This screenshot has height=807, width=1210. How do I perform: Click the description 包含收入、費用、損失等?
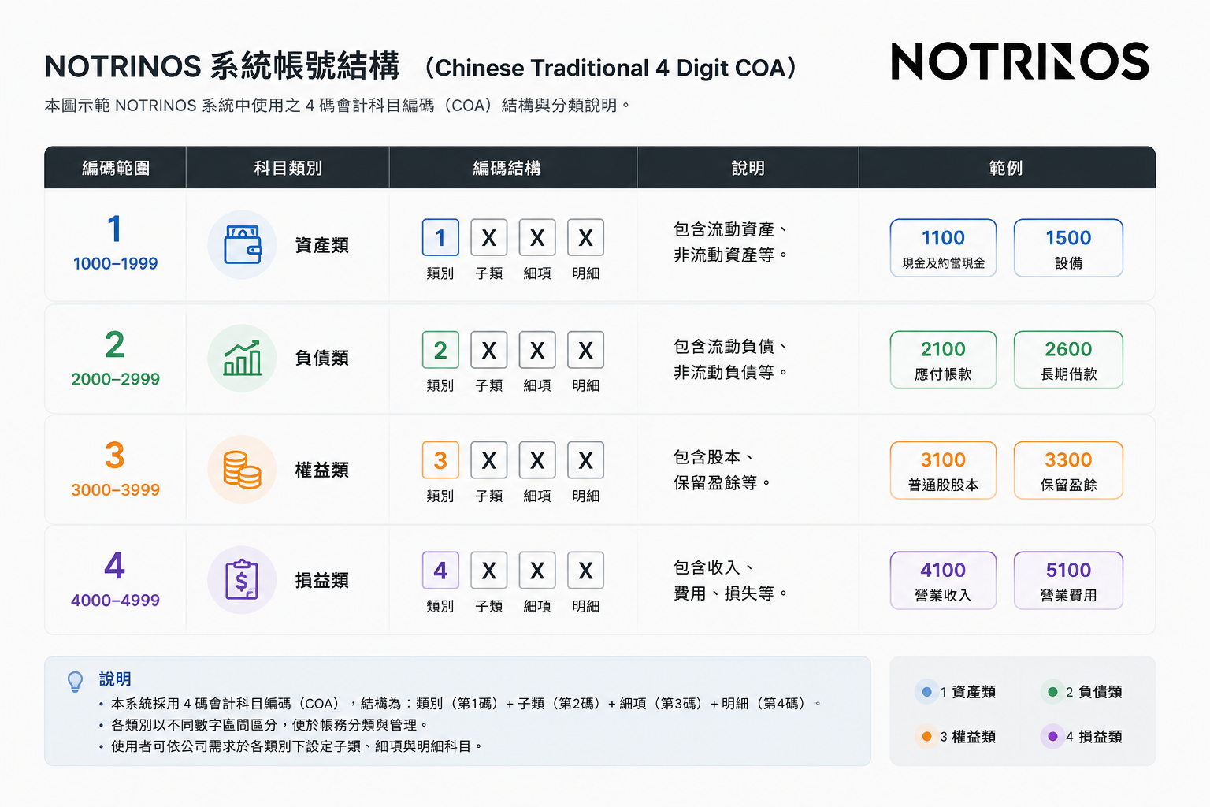(730, 580)
